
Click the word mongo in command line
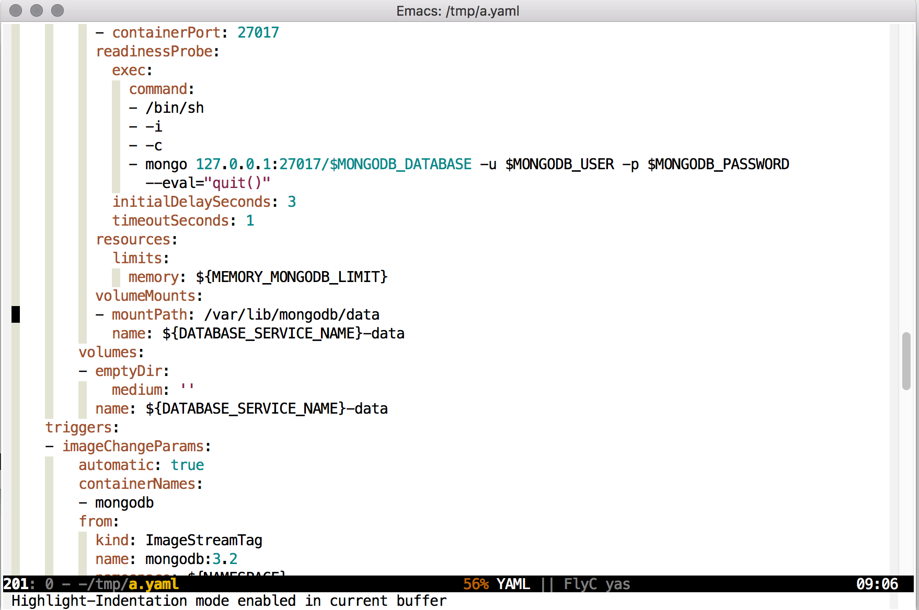click(x=166, y=164)
